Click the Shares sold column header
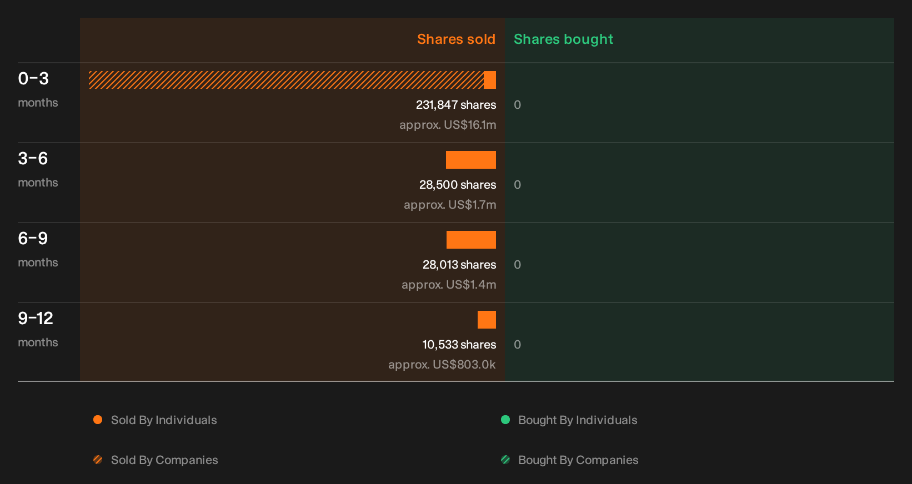 tap(456, 39)
